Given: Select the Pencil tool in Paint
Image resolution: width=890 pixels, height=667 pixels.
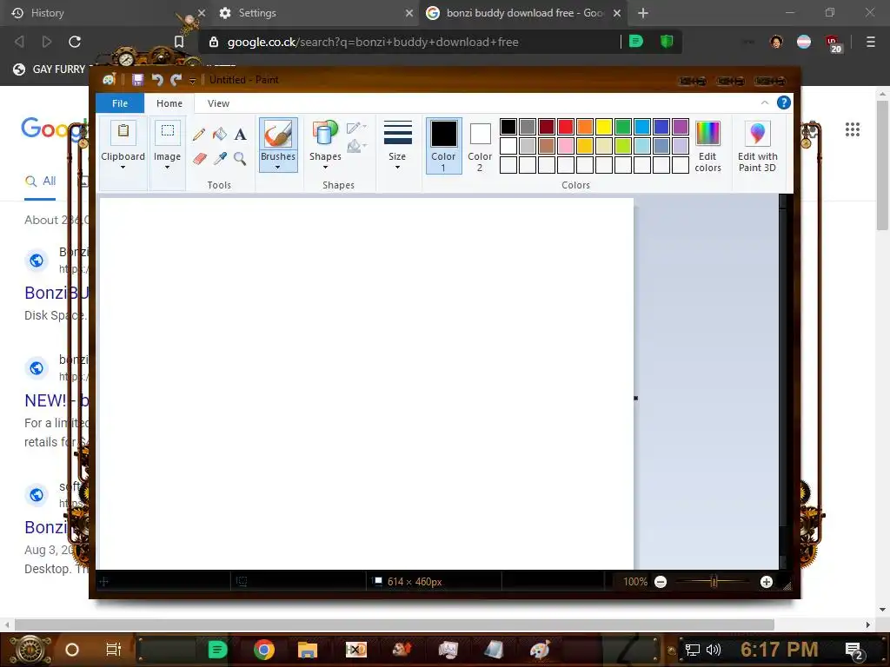Looking at the screenshot, I should click(199, 134).
